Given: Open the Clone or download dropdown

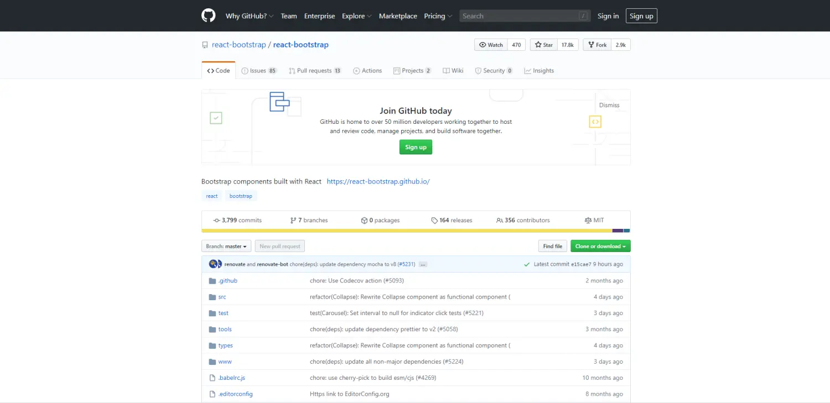Looking at the screenshot, I should 600,247.
